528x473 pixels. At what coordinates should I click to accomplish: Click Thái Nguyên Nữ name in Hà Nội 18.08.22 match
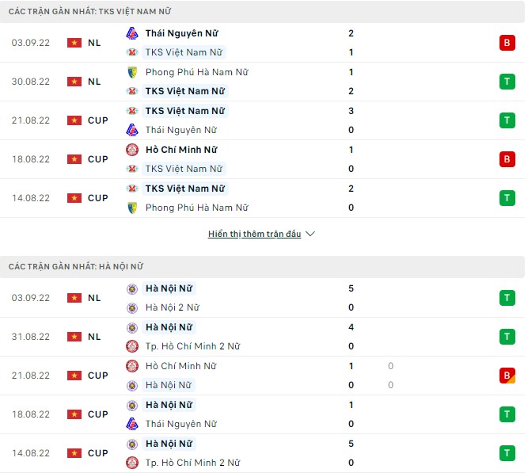[181, 424]
